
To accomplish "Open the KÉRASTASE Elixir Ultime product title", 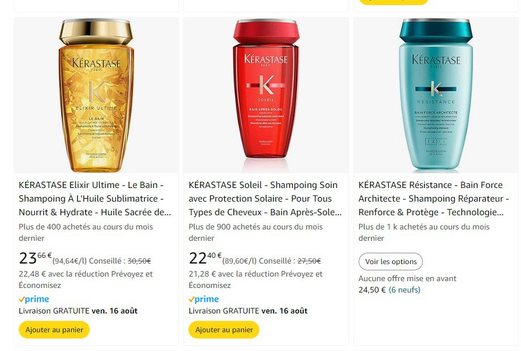I will (x=95, y=198).
